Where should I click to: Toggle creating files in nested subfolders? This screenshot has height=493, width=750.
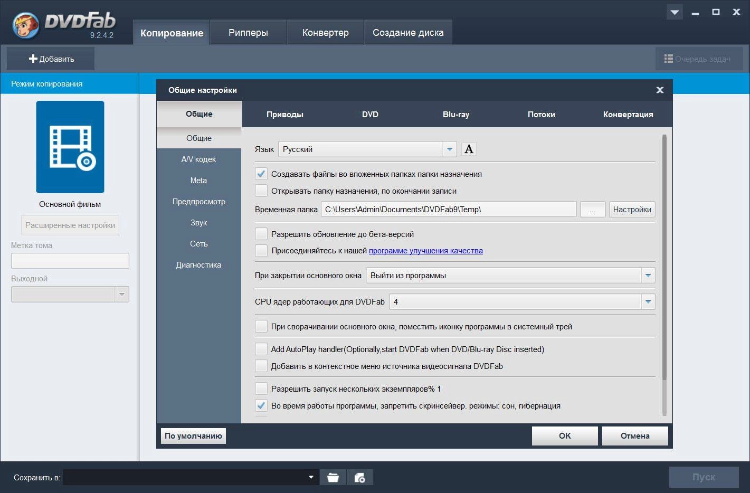pos(261,174)
